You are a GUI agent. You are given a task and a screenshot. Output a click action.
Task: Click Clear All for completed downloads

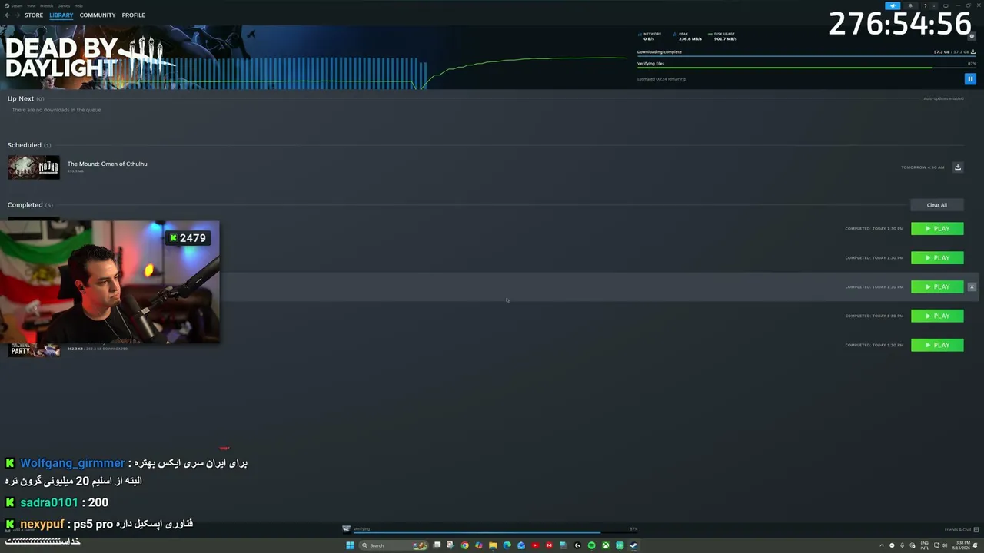click(x=937, y=205)
